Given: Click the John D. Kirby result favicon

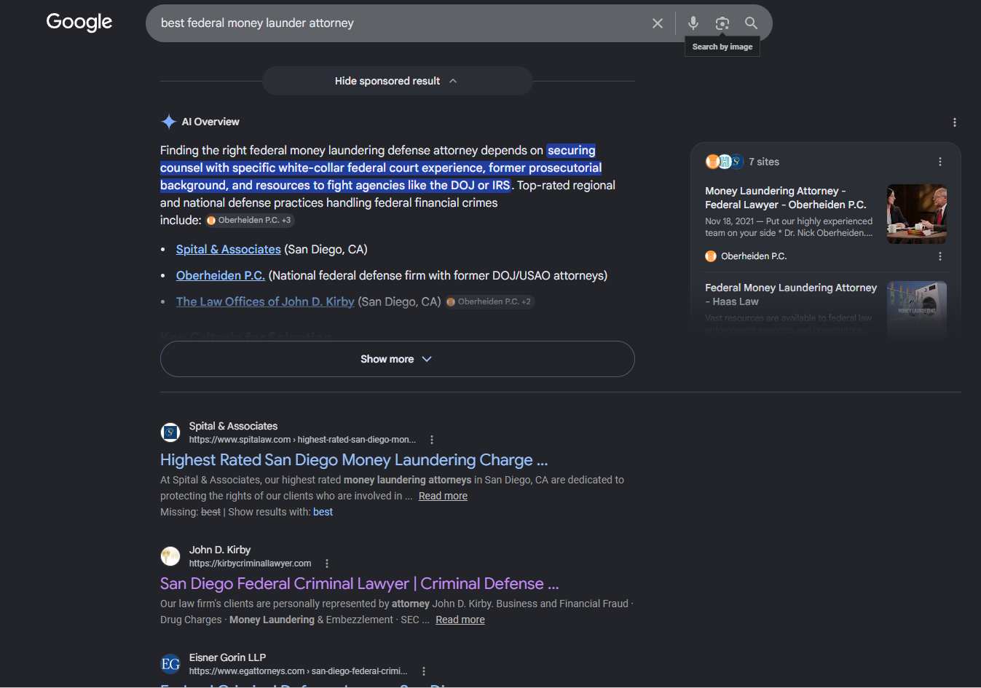Looking at the screenshot, I should point(170,556).
